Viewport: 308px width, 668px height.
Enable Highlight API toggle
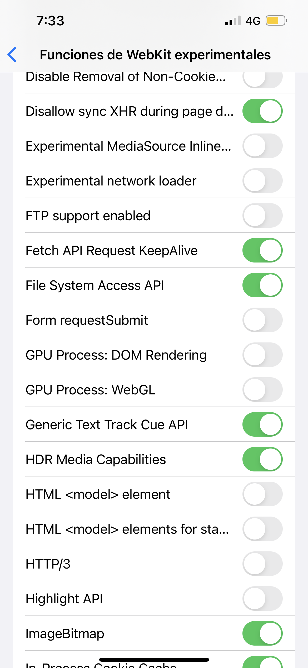[262, 599]
